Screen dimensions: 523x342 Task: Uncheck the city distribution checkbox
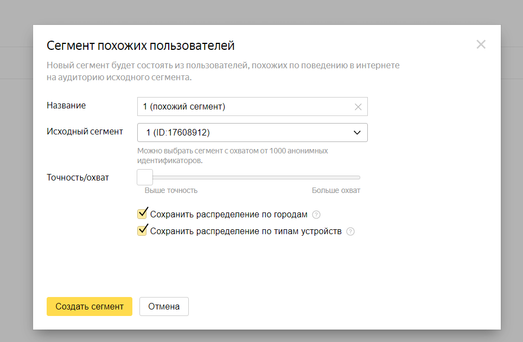coord(143,214)
